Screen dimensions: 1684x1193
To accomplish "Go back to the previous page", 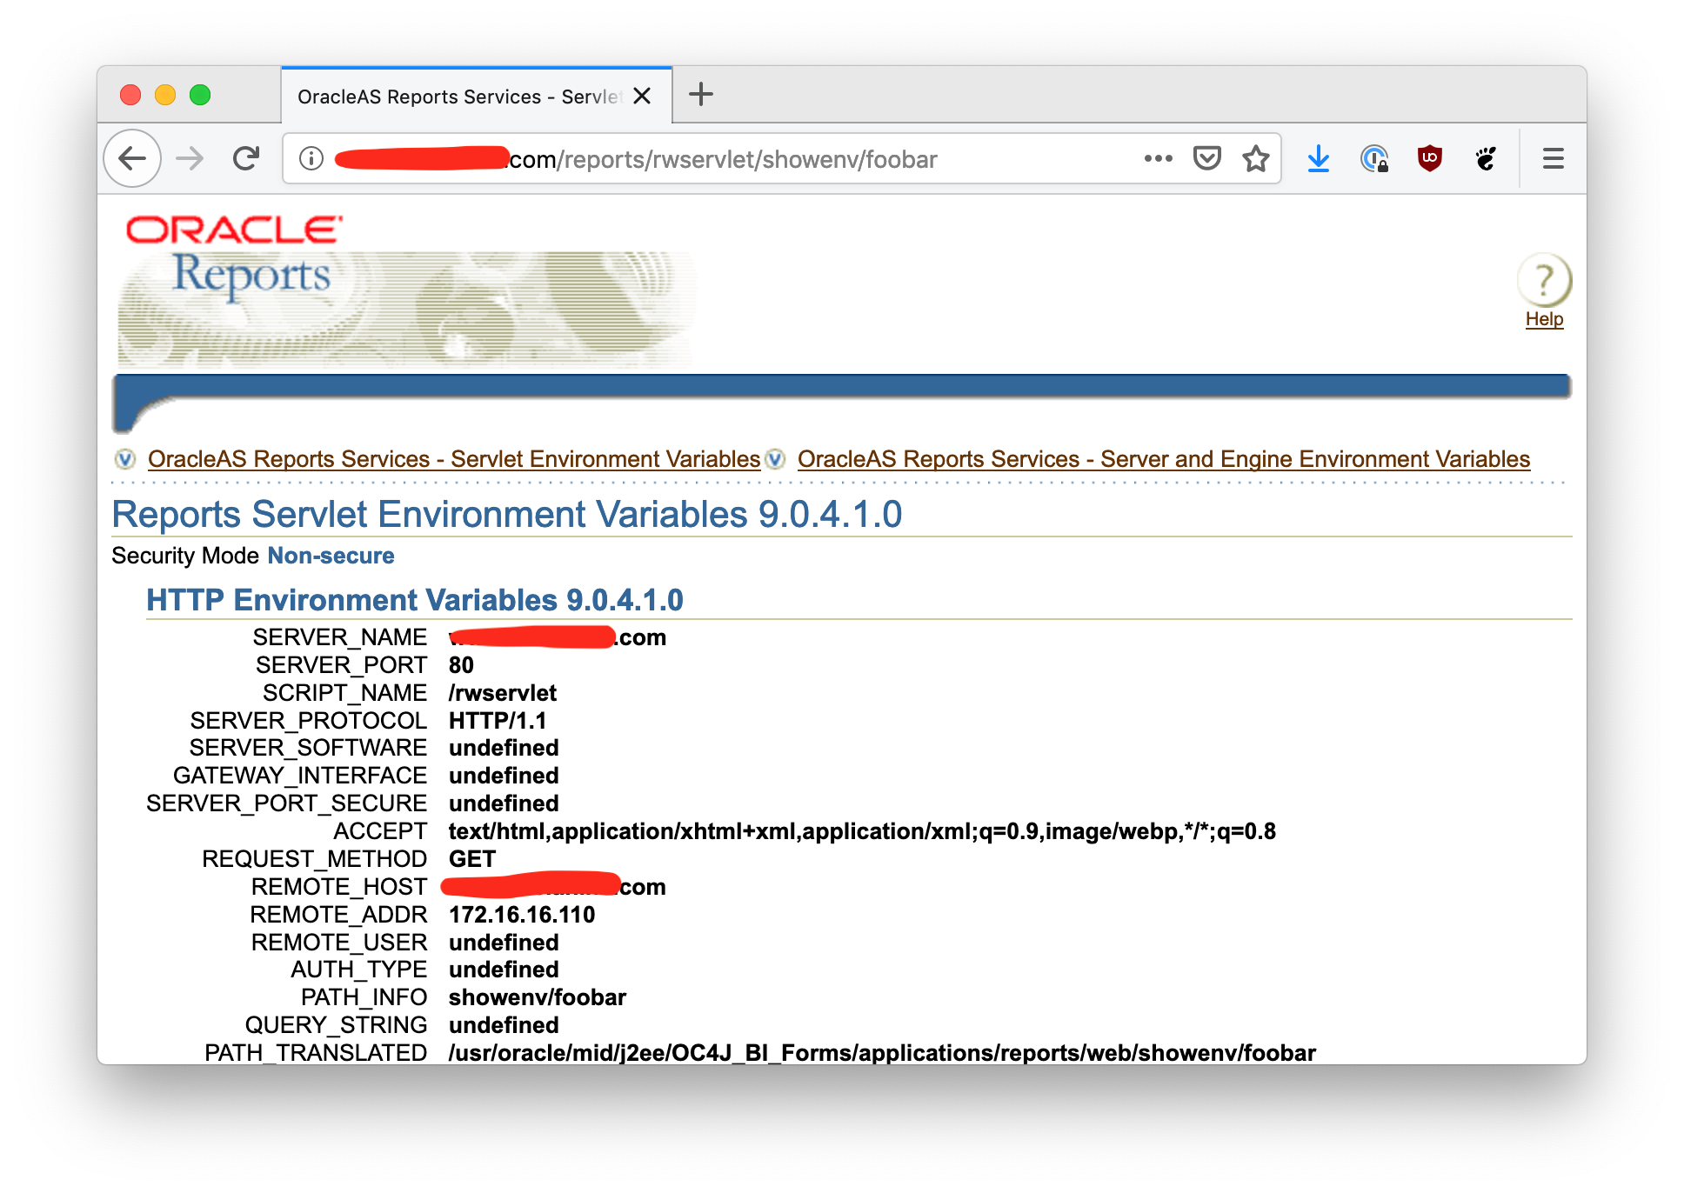I will pyautogui.click(x=132, y=158).
